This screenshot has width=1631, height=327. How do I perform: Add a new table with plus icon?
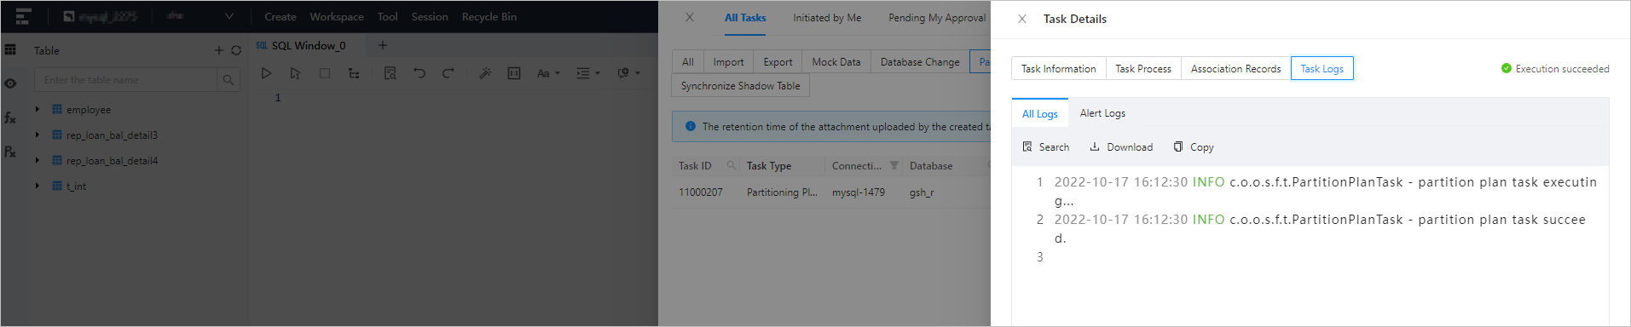point(219,50)
